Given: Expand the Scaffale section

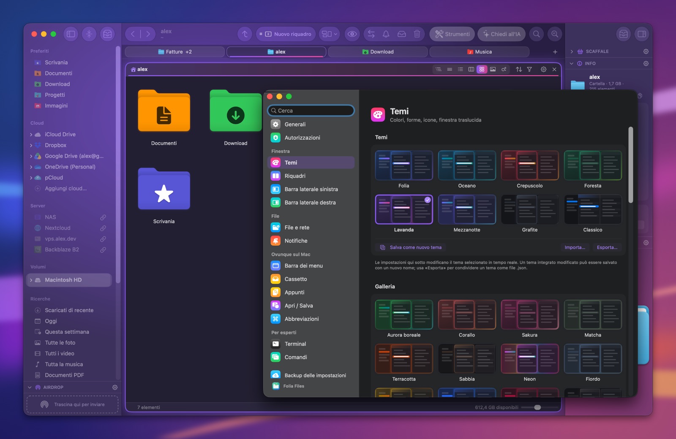Looking at the screenshot, I should 572,51.
